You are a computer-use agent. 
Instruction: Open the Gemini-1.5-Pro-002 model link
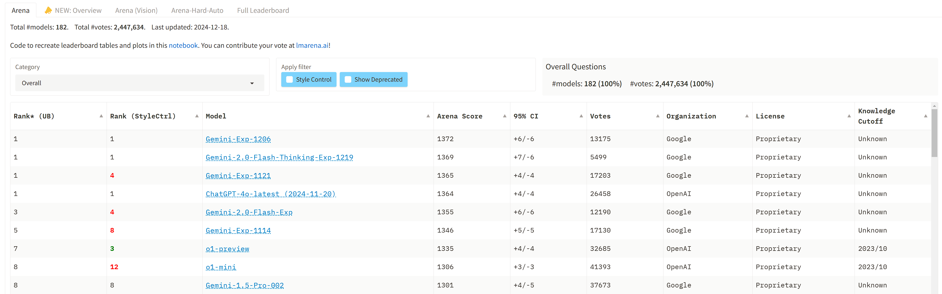tap(245, 285)
